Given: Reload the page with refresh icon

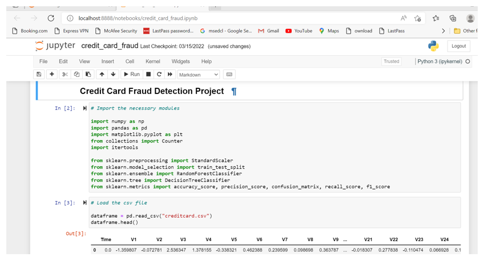Looking at the screenshot, I should click(51, 18).
